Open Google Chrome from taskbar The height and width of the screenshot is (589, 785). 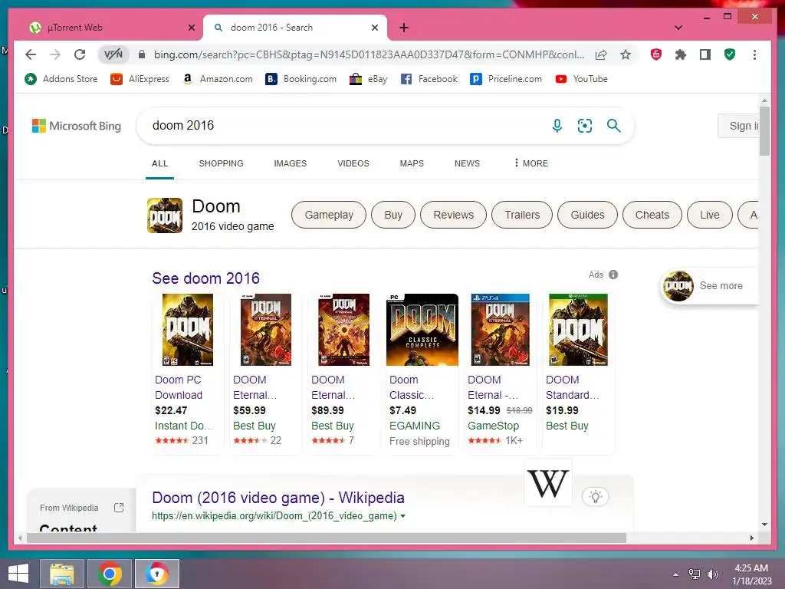coord(110,574)
